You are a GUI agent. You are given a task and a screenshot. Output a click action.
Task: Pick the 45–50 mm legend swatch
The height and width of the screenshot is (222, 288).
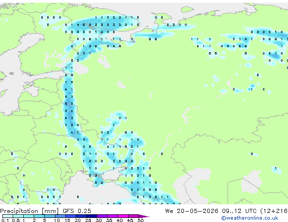134,216
